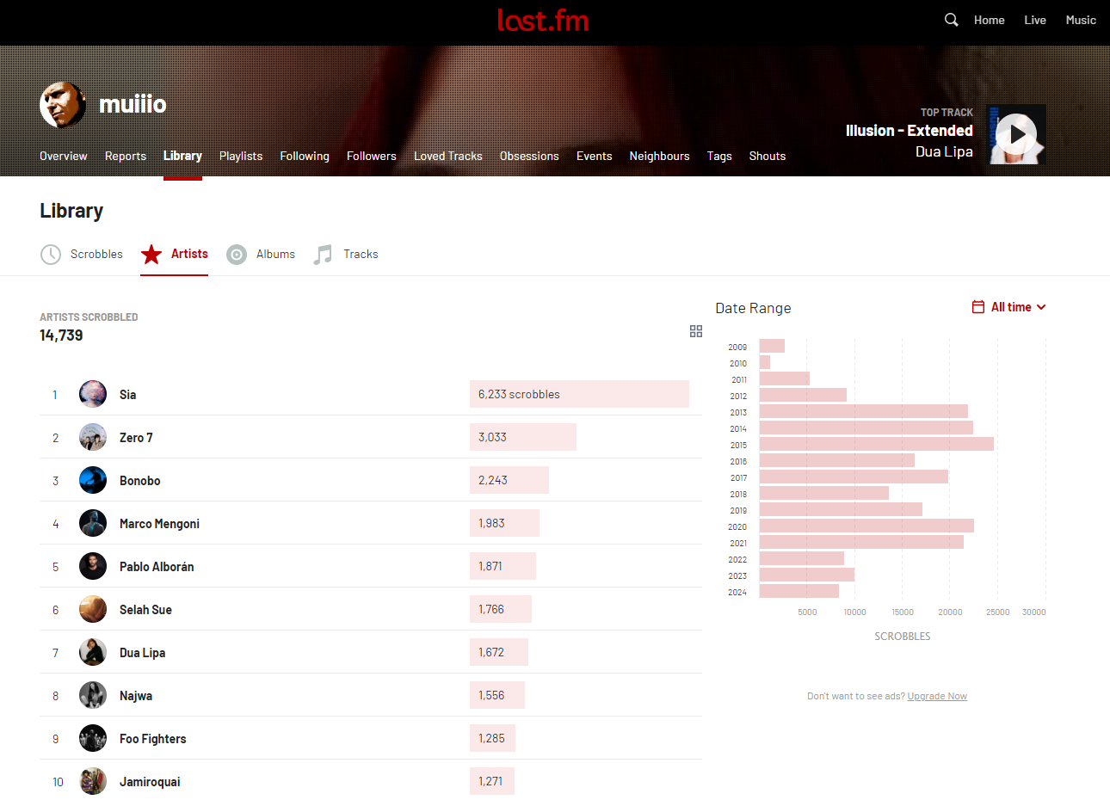
Task: Click Sia's 6,233 scrobbles bar
Action: click(579, 394)
